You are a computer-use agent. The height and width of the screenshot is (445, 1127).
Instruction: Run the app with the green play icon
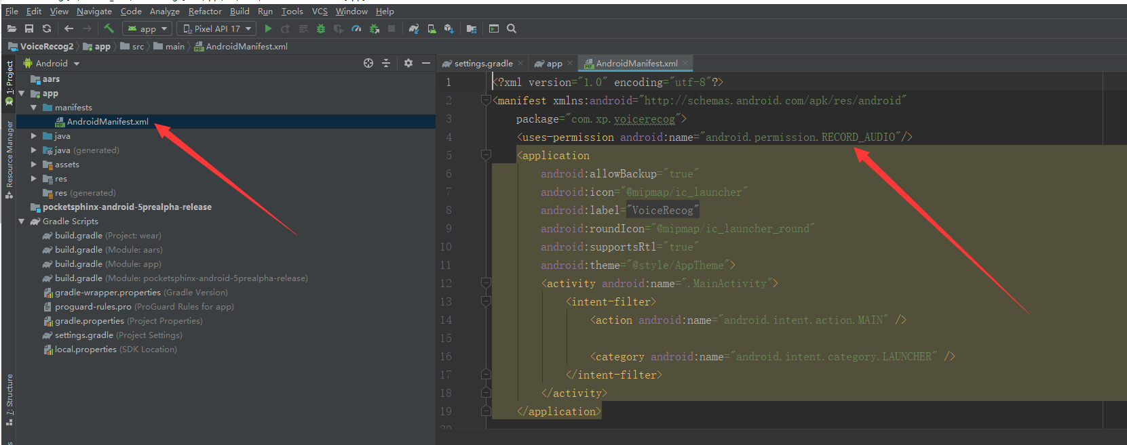pyautogui.click(x=269, y=28)
